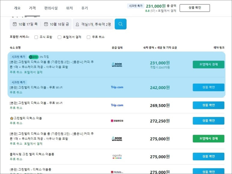232x174 pixels.
Task: Click 상품 확인 button in Hotels.com row
Action: click(209, 171)
